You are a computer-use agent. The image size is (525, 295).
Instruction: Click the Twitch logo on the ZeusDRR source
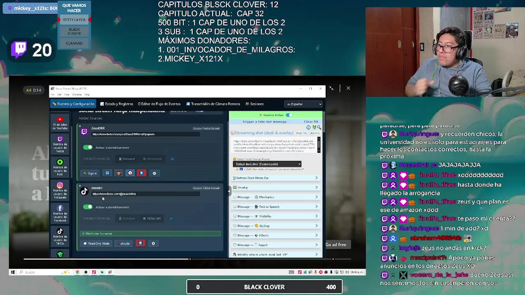(84, 132)
